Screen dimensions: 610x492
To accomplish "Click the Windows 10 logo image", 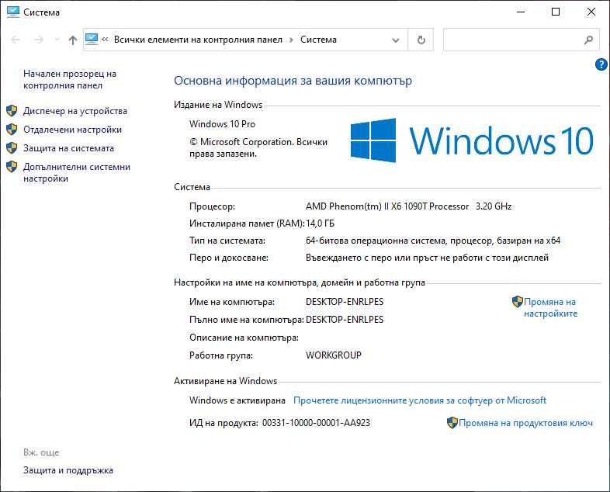I will click(x=472, y=140).
